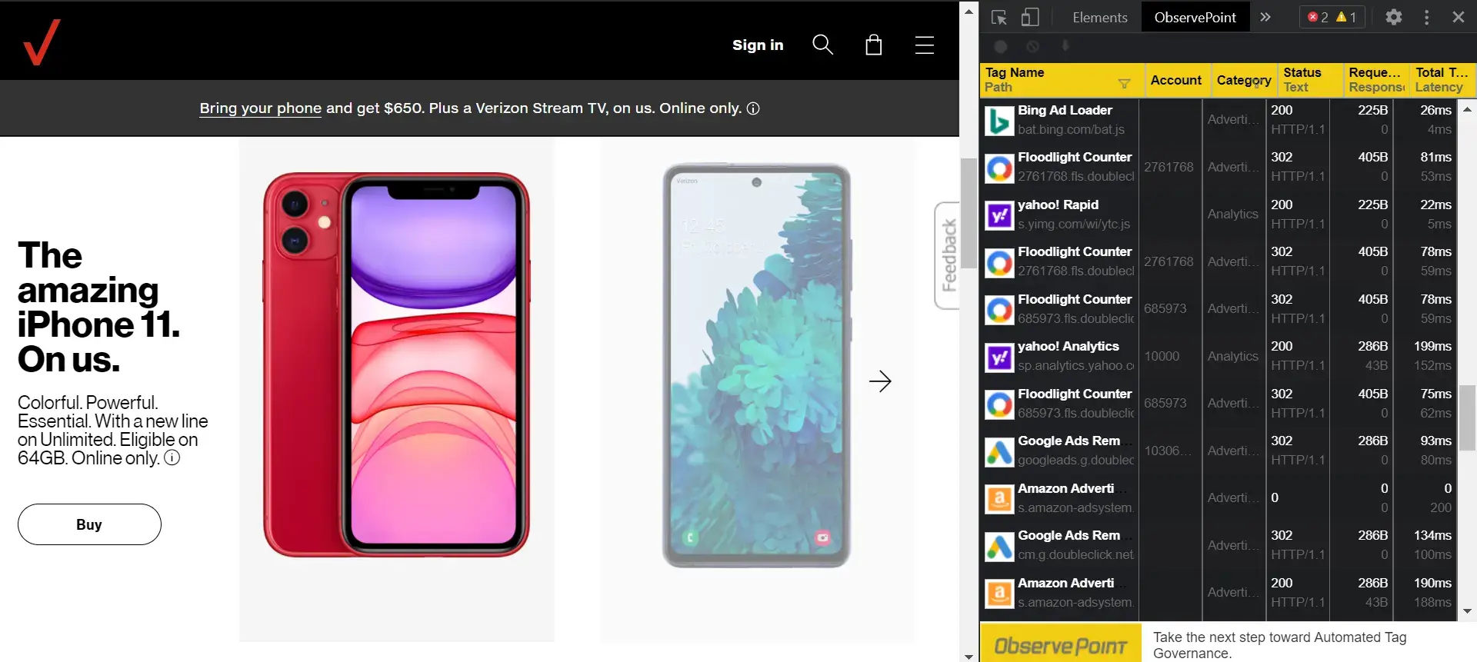Open the site search magnifier icon
The height and width of the screenshot is (662, 1477).
coord(822,45)
